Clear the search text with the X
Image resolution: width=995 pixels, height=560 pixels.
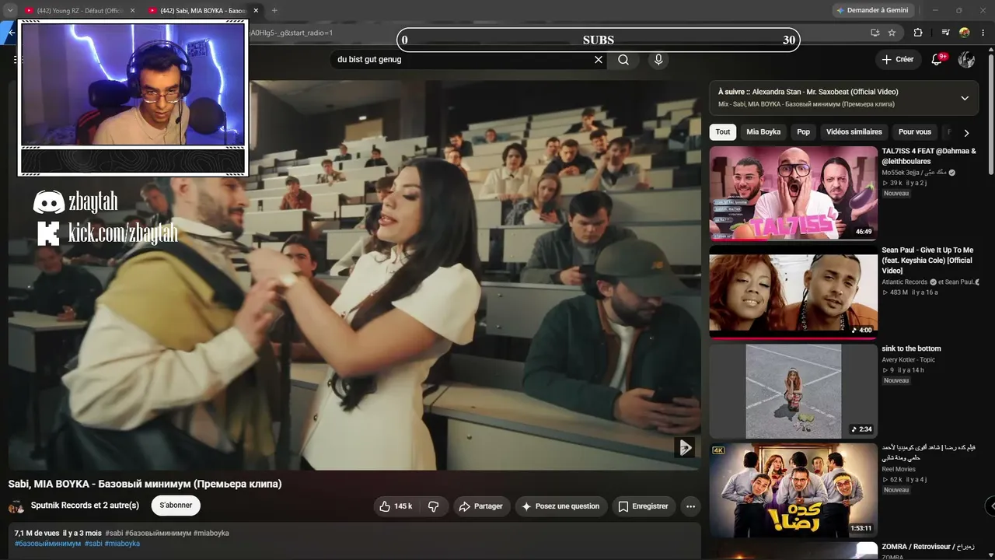click(x=599, y=60)
